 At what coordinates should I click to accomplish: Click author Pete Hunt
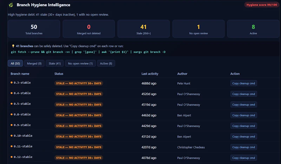pos(184,83)
